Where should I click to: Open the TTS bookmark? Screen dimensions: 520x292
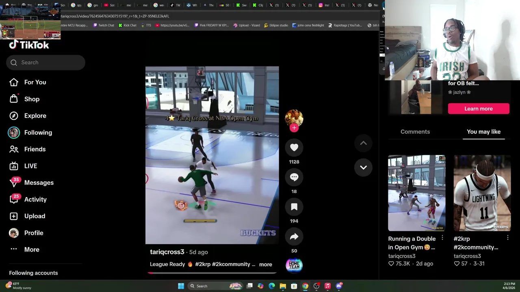pyautogui.click(x=146, y=25)
